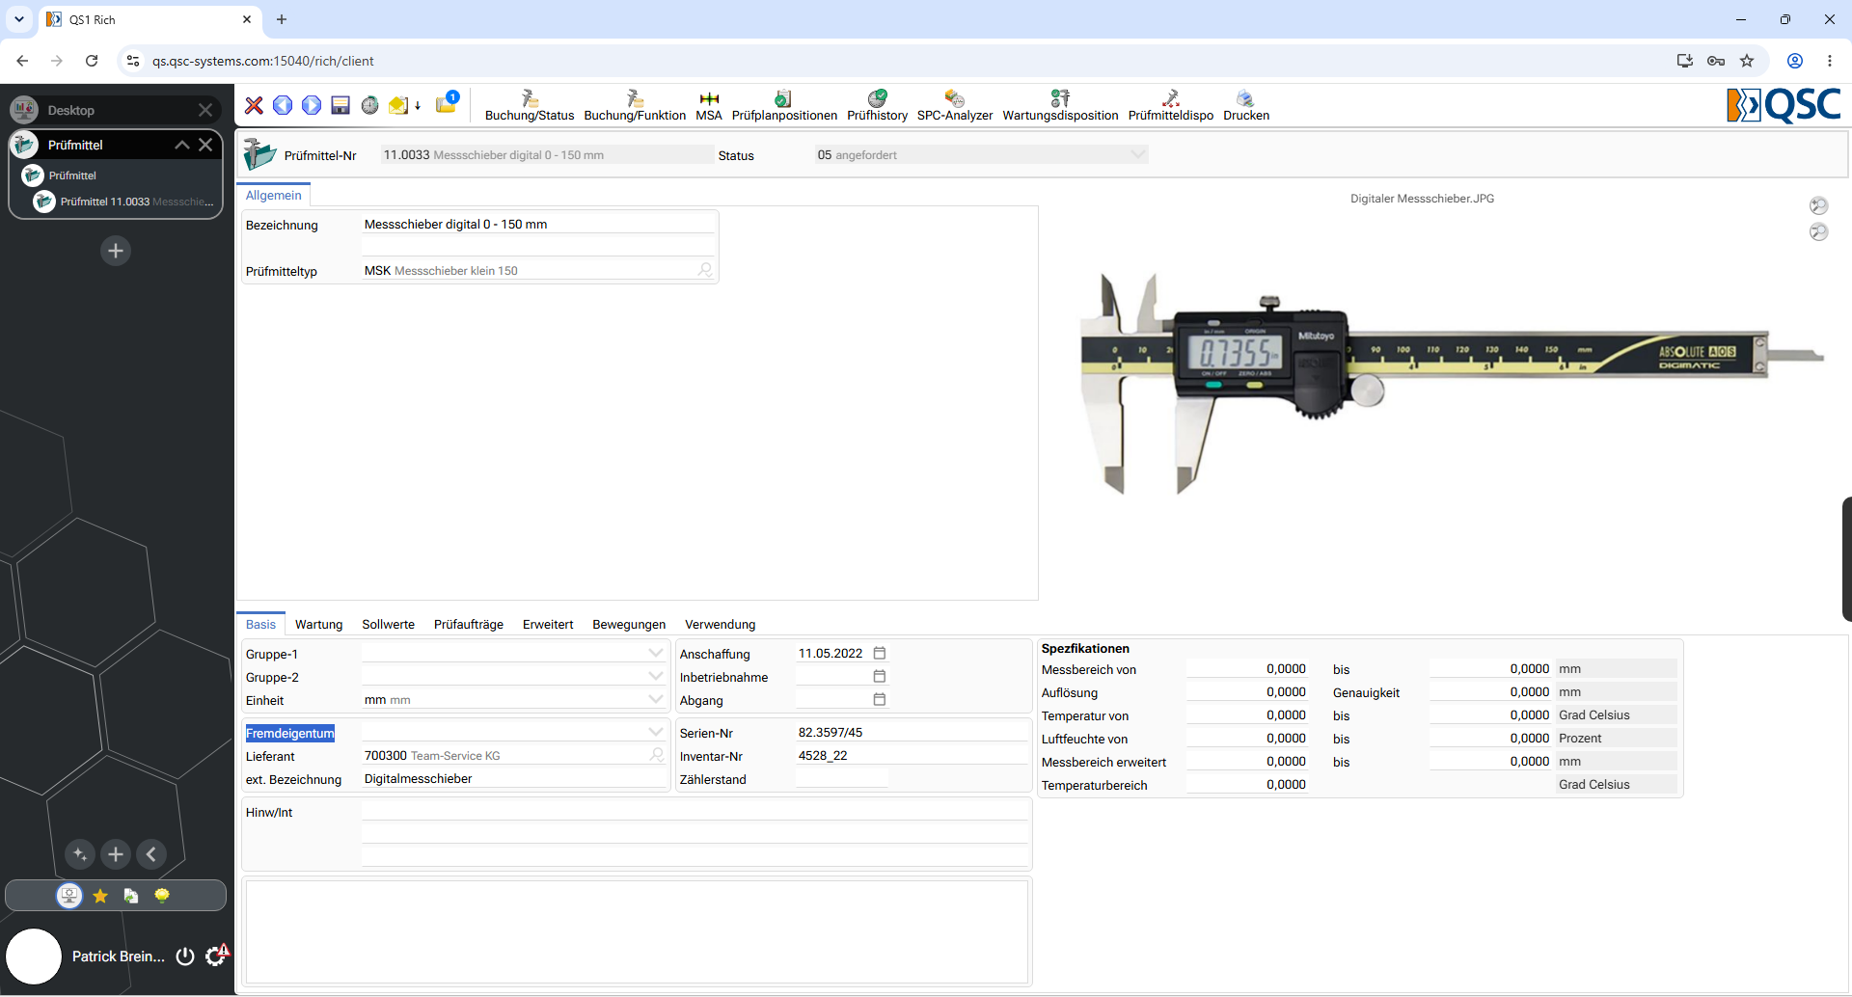Switch to the Erweitert tab
1852x997 pixels.
[x=548, y=624]
